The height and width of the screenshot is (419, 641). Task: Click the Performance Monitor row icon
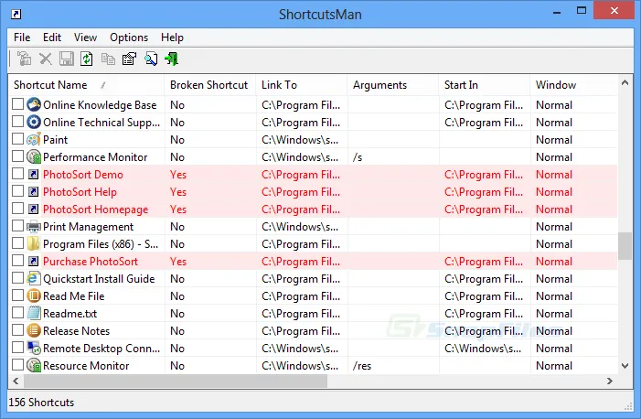click(x=34, y=156)
